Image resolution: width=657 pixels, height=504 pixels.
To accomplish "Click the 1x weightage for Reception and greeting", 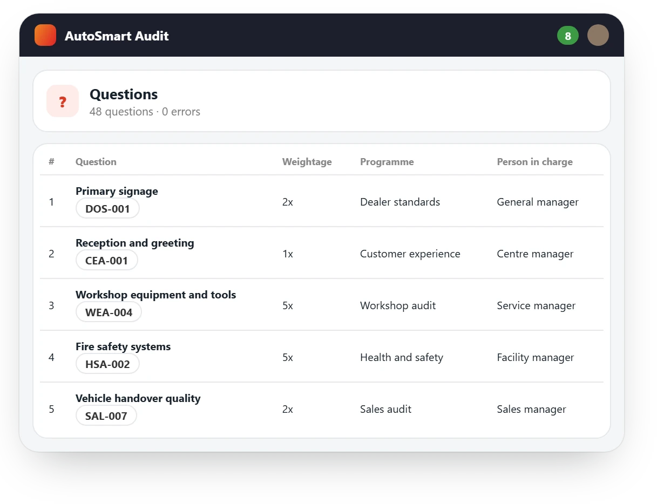I will pos(288,254).
